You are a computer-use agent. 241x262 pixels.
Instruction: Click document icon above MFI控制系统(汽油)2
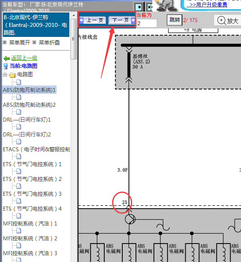pos(19,231)
